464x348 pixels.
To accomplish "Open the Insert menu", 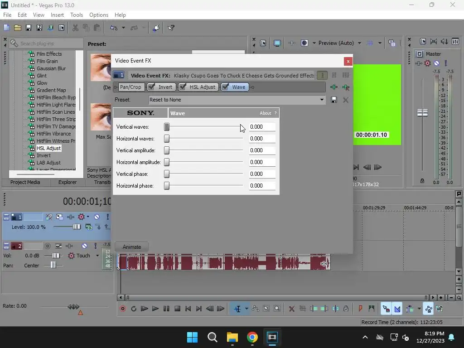I will pyautogui.click(x=57, y=15).
